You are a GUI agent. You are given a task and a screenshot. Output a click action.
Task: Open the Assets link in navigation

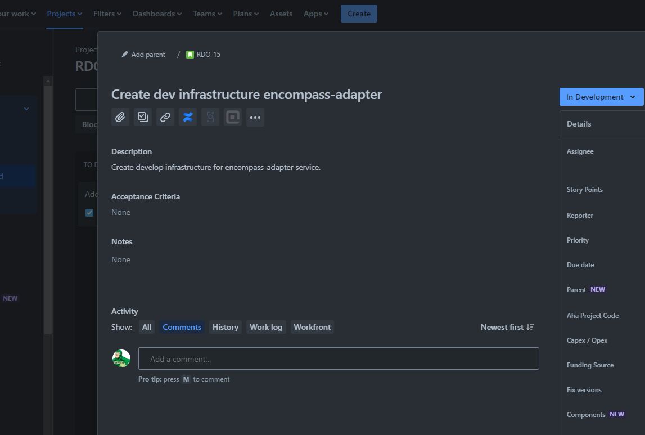click(281, 14)
